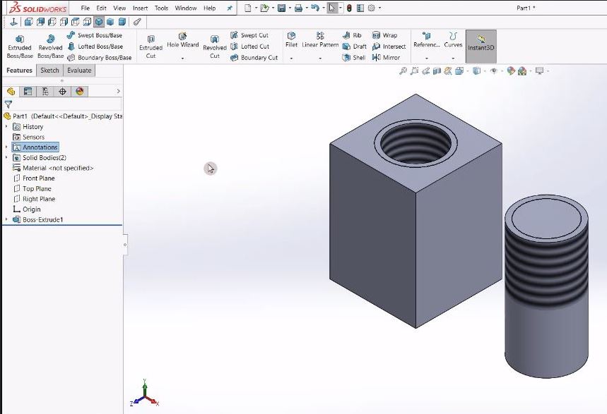Open the Hole Wizard tool
This screenshot has height=414, width=607.
point(183,40)
